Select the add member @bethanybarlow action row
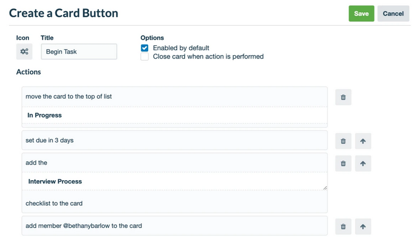 [174, 226]
